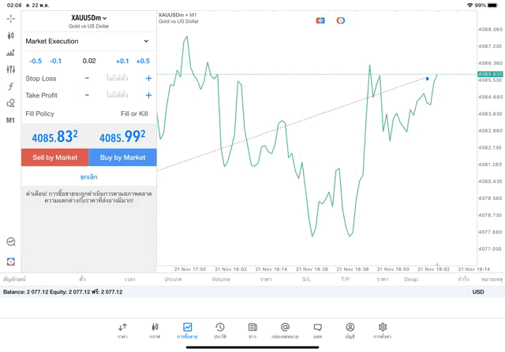The image size is (505, 352).
Task: Switch to the Quotes tab
Action: pos(122,330)
